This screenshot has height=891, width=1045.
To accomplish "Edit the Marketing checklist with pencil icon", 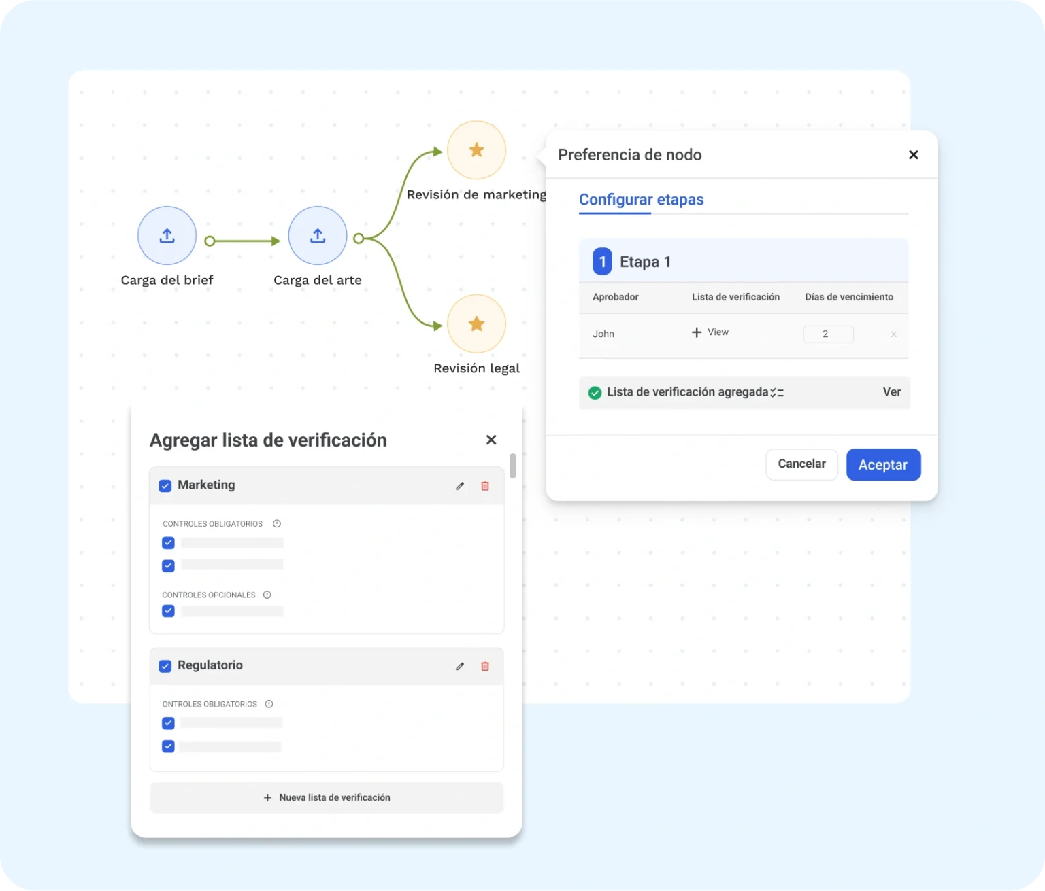I will tap(460, 486).
